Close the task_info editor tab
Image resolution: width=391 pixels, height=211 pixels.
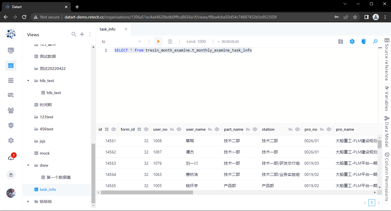pos(126,29)
